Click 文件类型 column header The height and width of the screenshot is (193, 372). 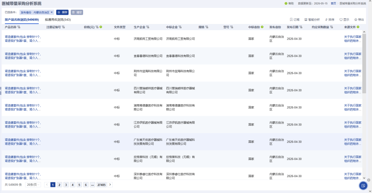120,27
